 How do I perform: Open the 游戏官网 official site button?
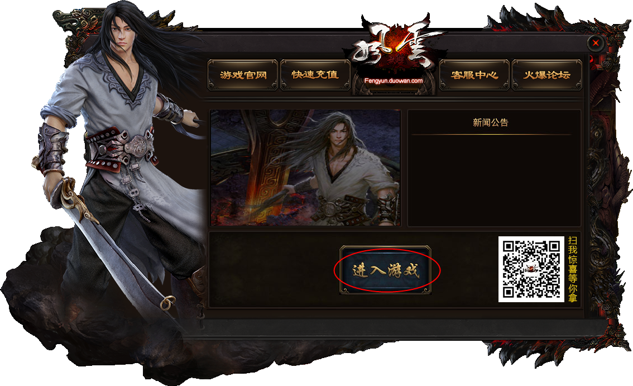tap(243, 75)
